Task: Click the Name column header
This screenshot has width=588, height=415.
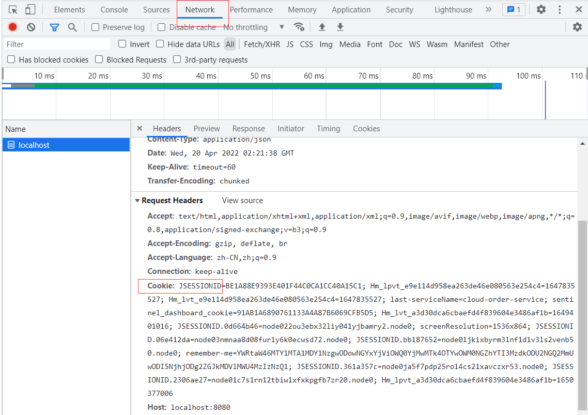Action: coord(66,129)
